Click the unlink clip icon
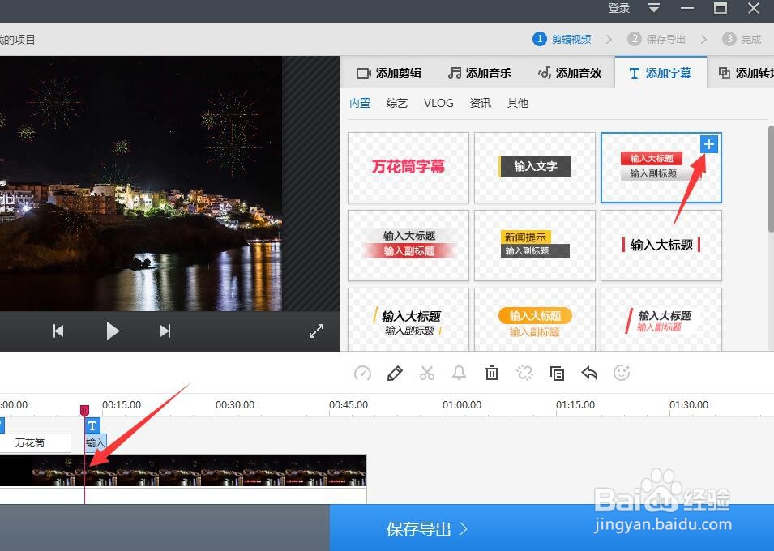This screenshot has width=774, height=551. (524, 373)
